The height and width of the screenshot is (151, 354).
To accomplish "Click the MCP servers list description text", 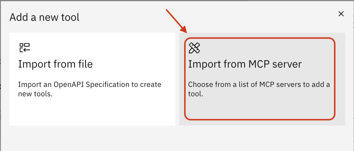I will click(x=259, y=85).
